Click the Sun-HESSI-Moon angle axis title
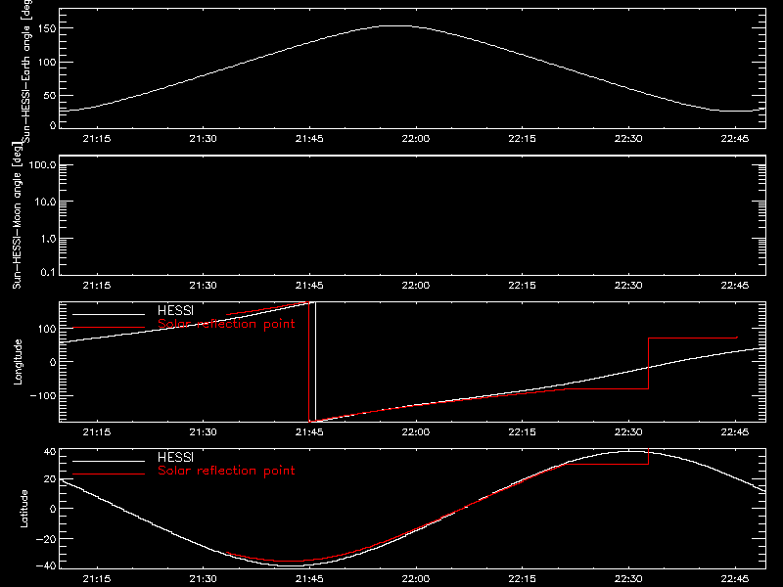Image resolution: width=783 pixels, height=587 pixels. (x=17, y=215)
